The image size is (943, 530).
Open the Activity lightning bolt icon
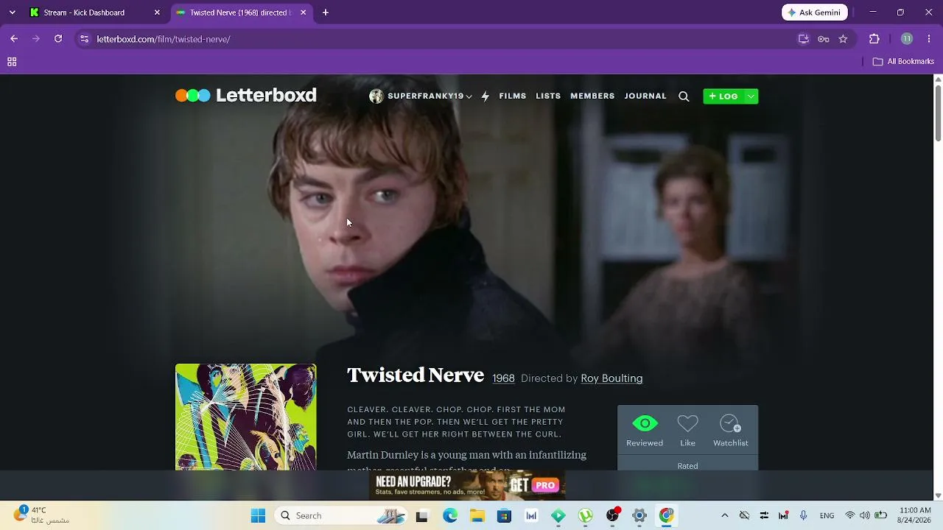coord(485,96)
